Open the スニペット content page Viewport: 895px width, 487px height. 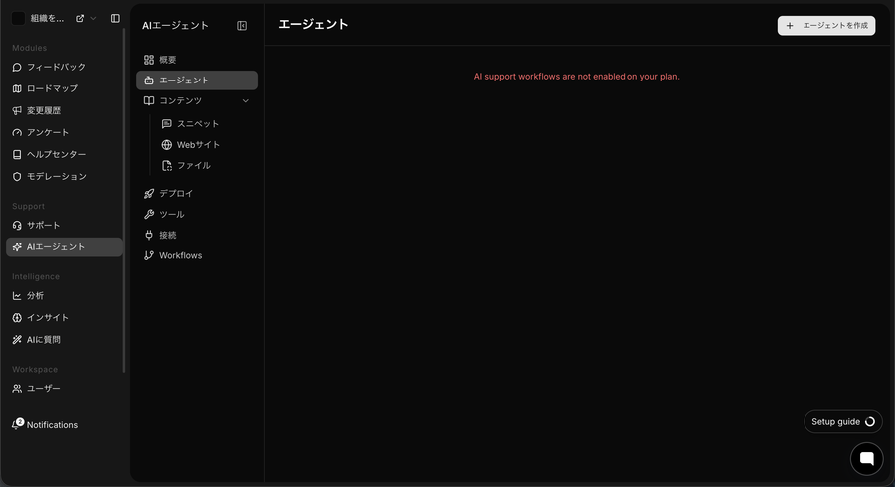pos(205,124)
